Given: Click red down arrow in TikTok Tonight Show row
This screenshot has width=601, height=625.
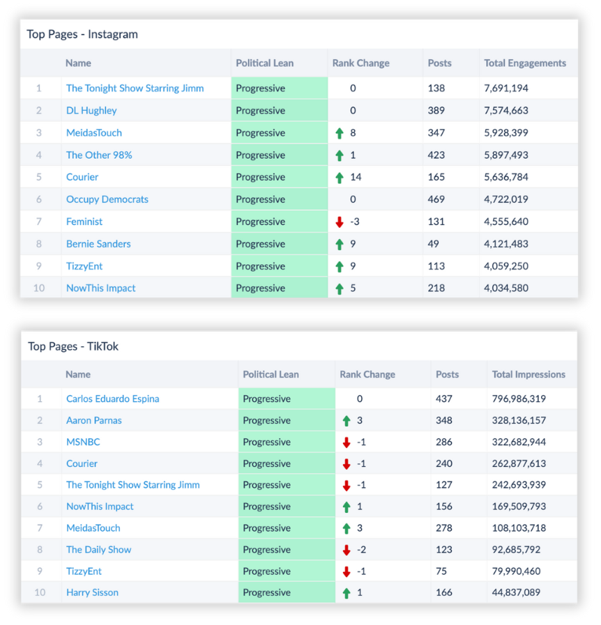Looking at the screenshot, I should 347,485.
